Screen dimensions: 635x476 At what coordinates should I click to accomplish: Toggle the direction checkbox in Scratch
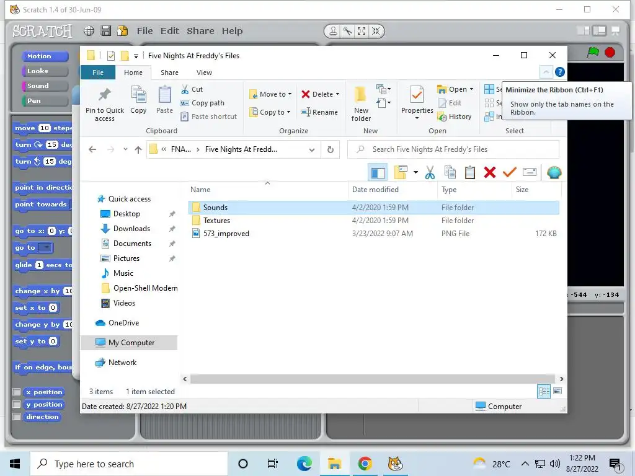(x=17, y=416)
